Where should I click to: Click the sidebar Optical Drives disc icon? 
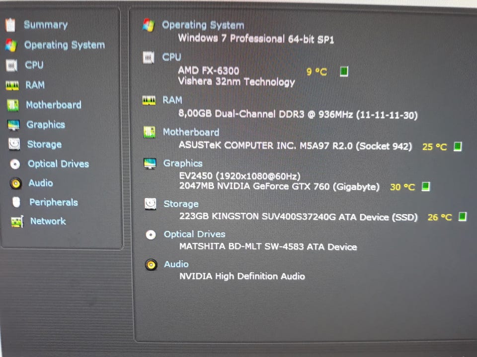coord(15,164)
